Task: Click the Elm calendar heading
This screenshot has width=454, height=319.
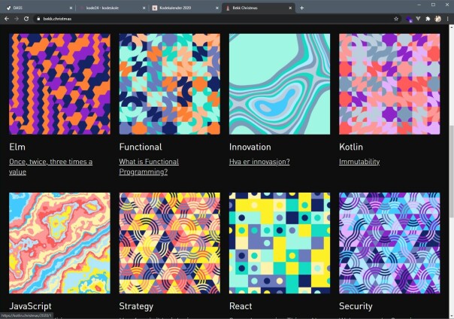Action: [x=17, y=147]
